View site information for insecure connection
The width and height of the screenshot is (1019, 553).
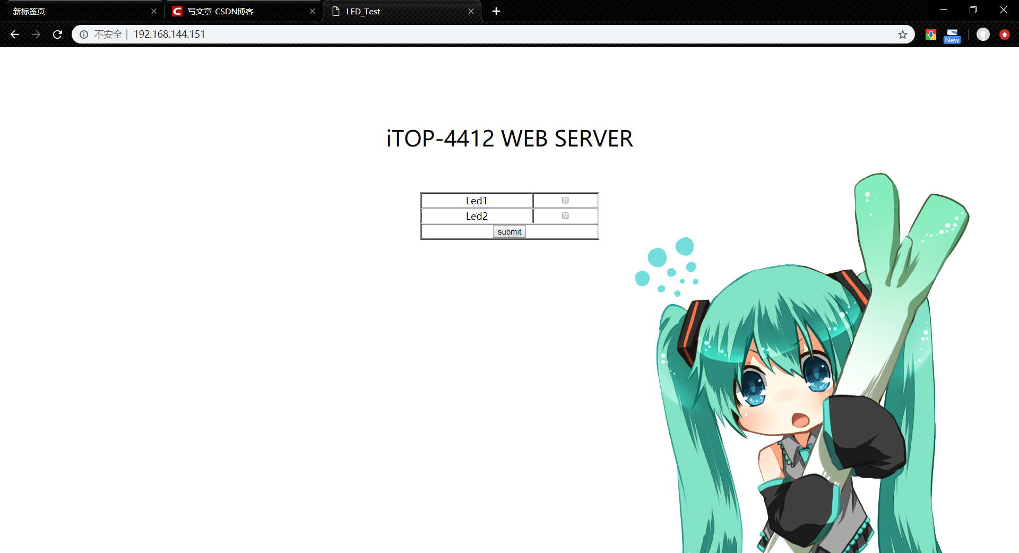click(x=84, y=34)
